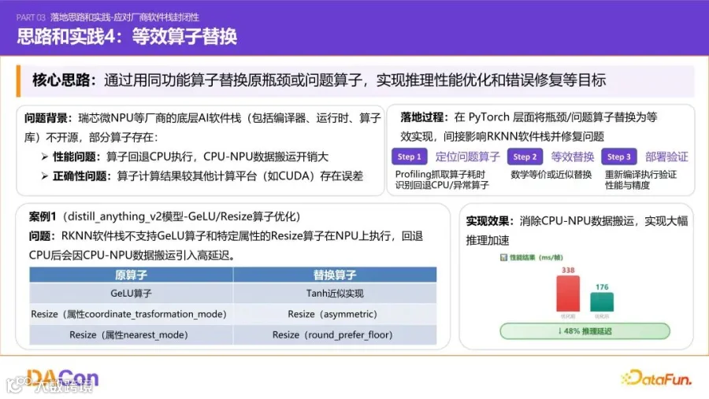Click the '原算子' table header
The image size is (709, 399).
pyautogui.click(x=131, y=275)
